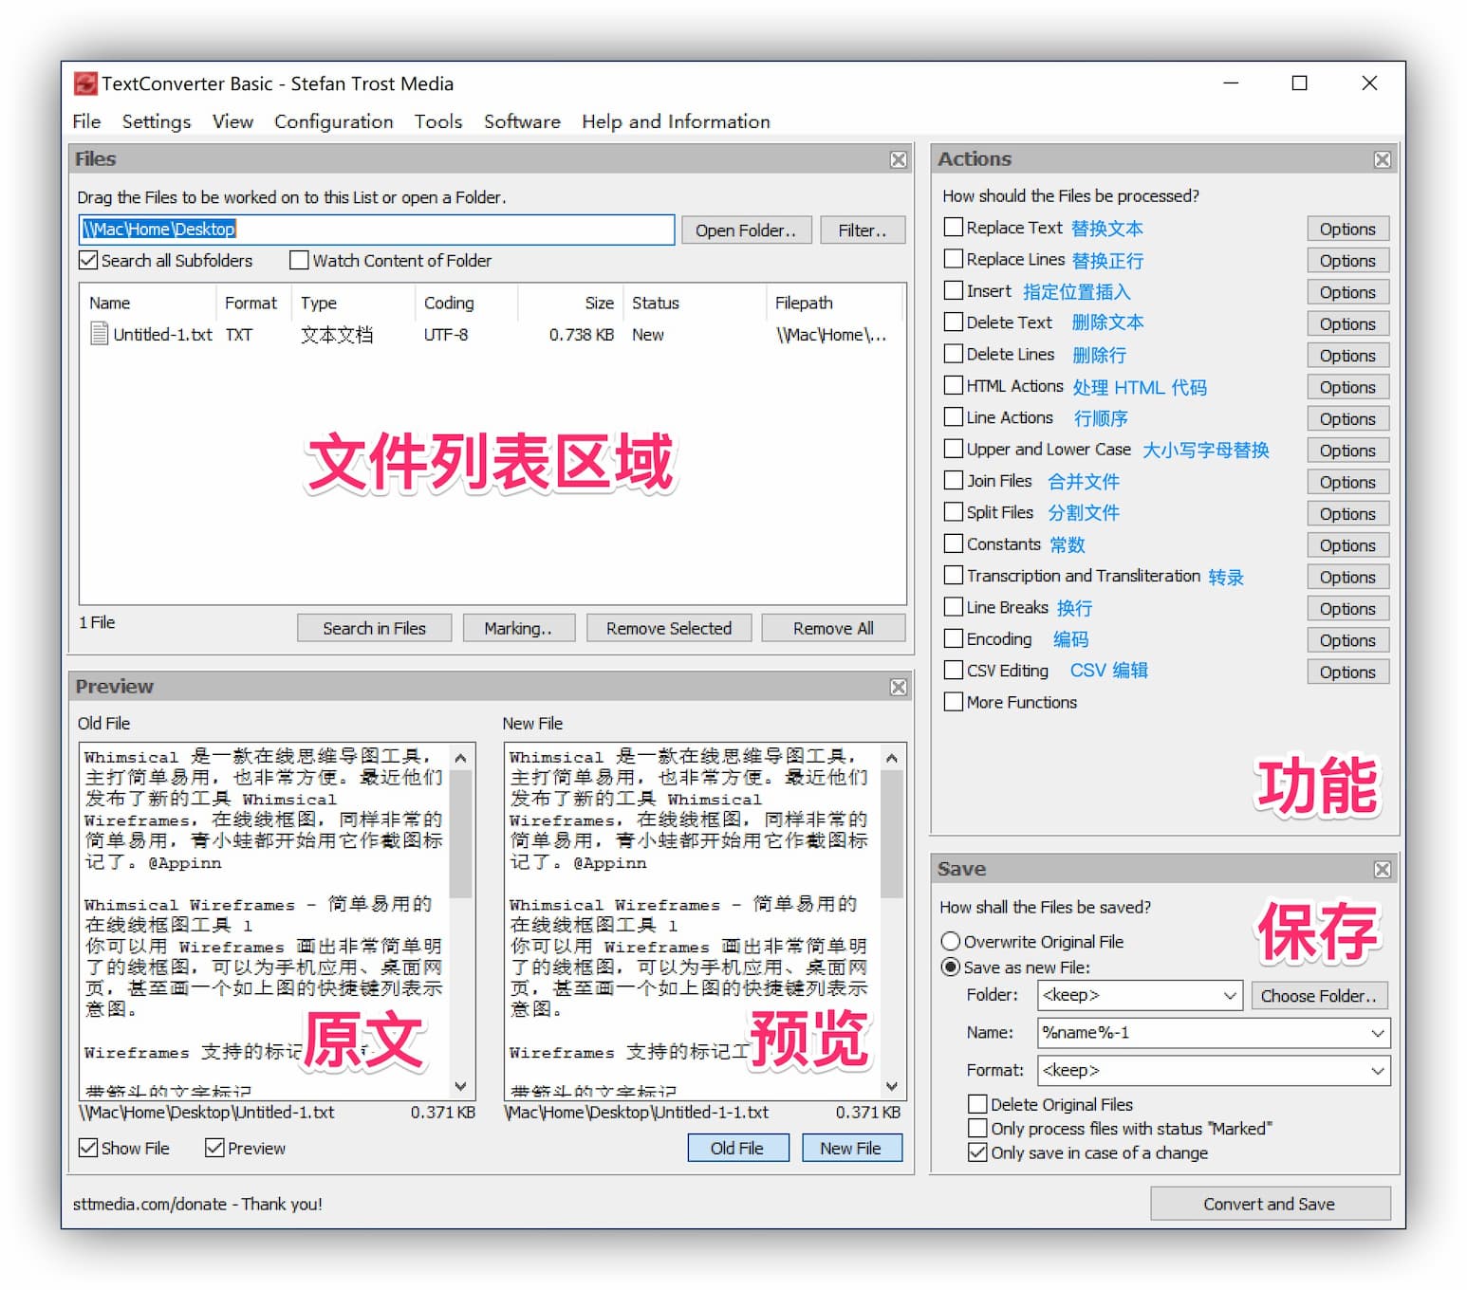This screenshot has height=1290, width=1467.
Task: Open the Tools menu
Action: pos(437,121)
